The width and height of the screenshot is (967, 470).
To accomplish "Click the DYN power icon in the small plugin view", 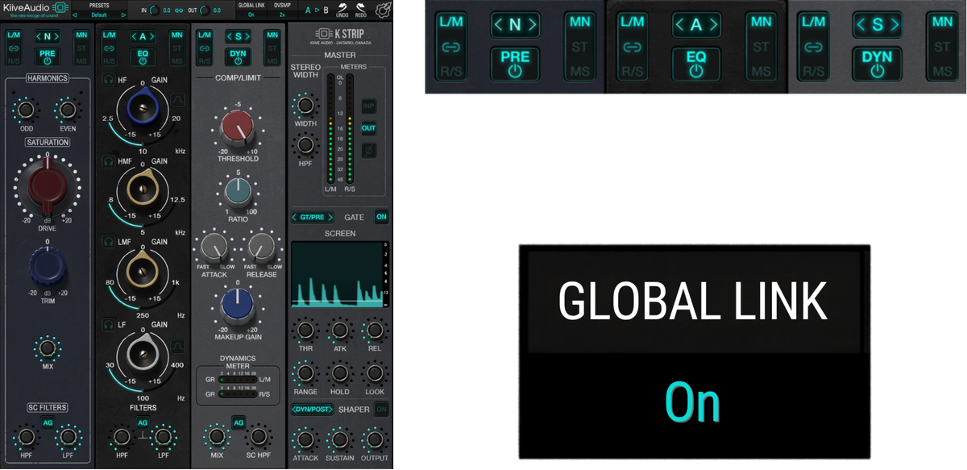I will pos(238,60).
